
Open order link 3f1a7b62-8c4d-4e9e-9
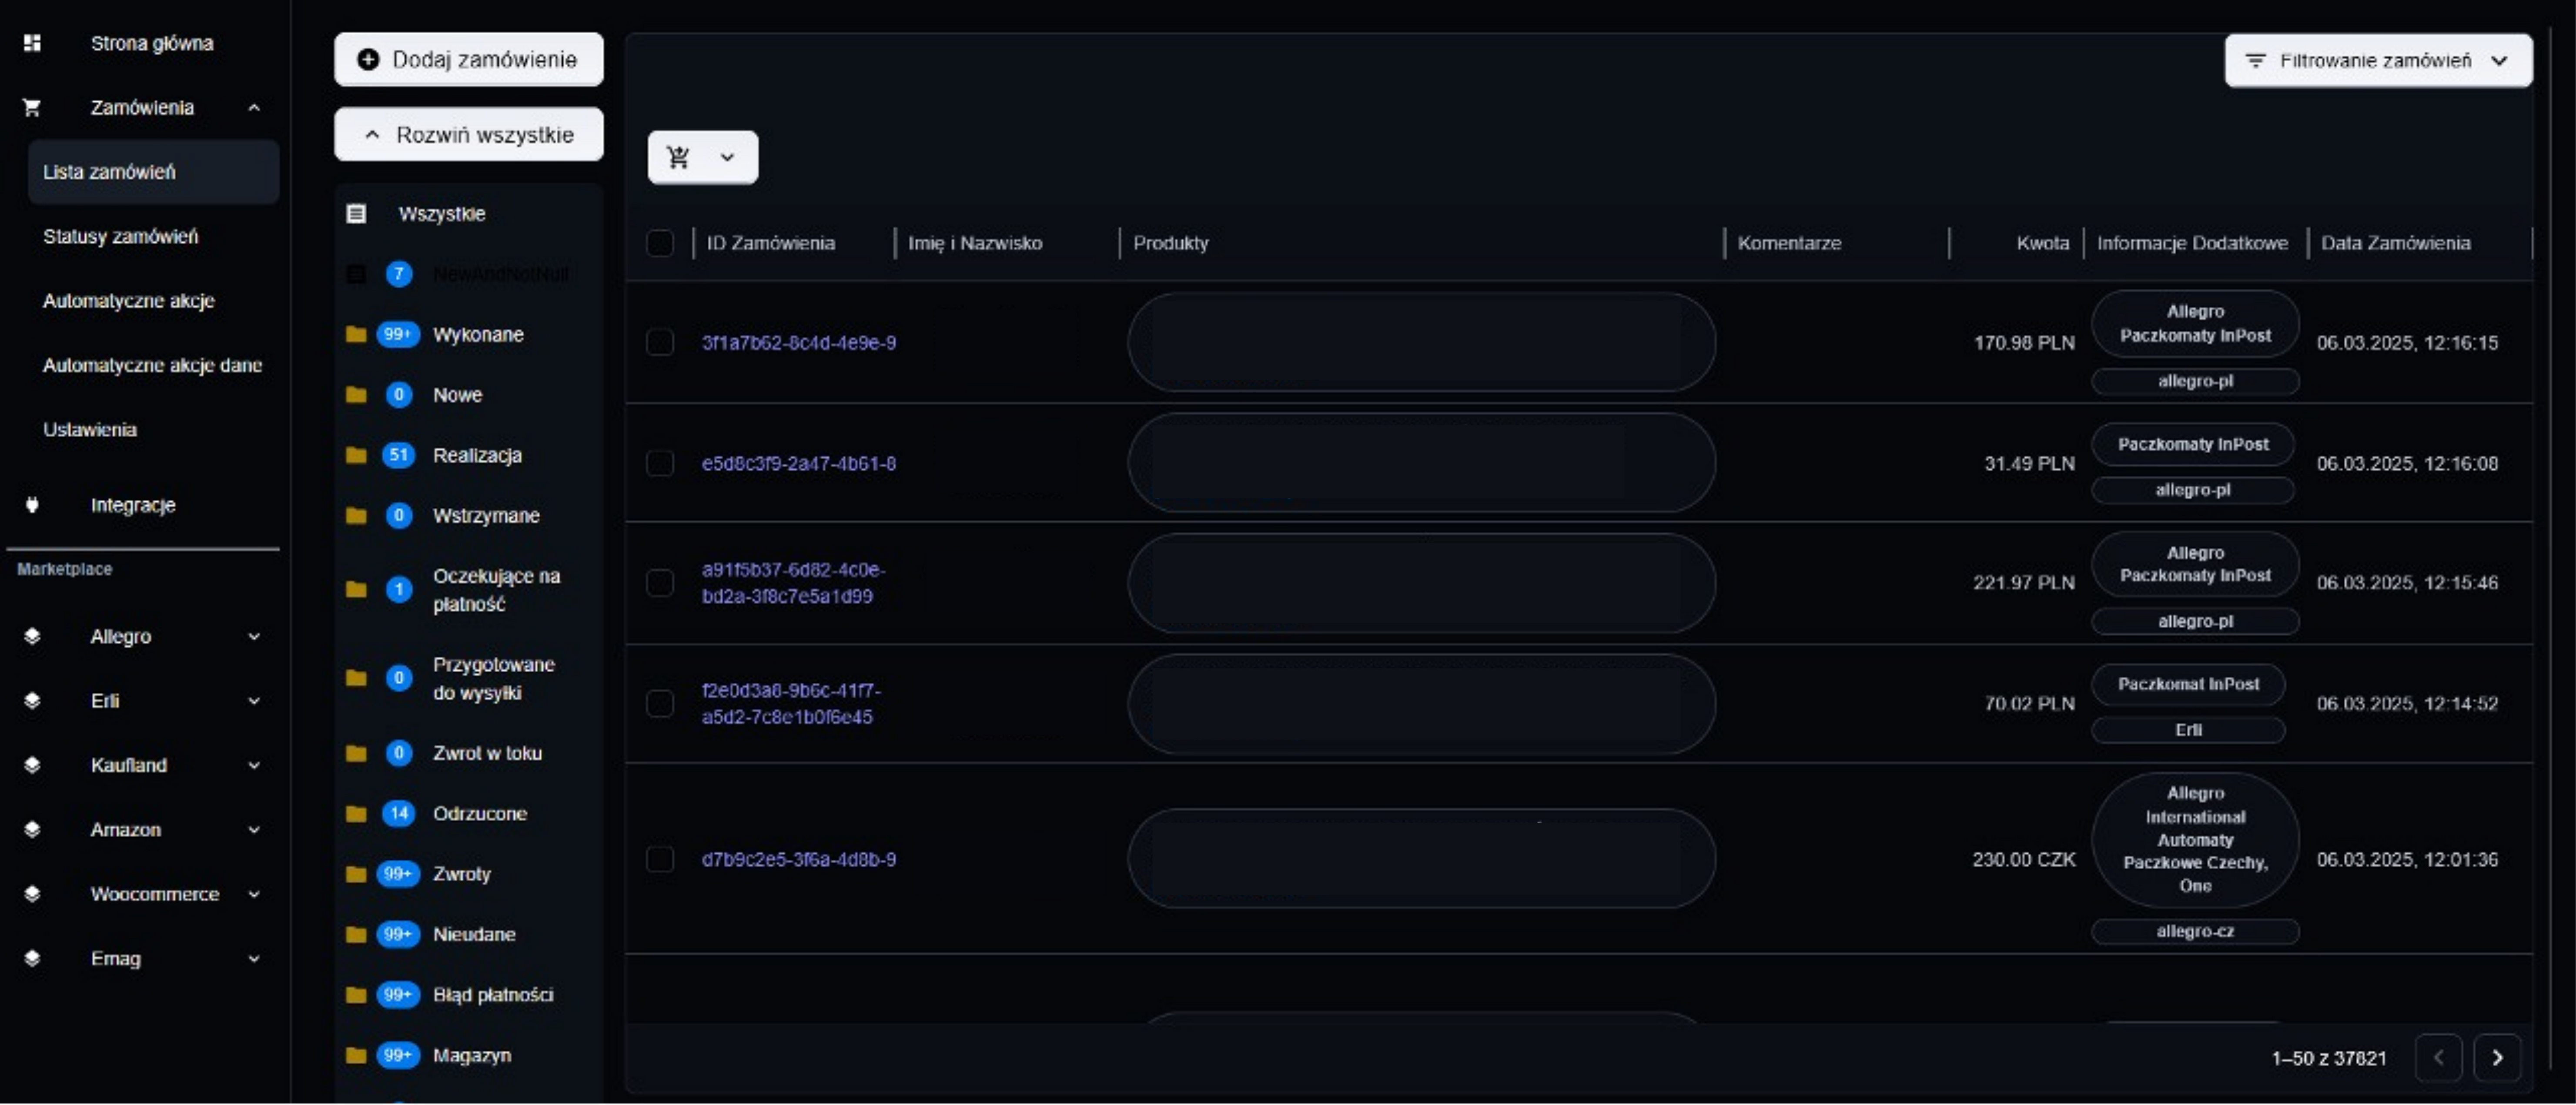(799, 343)
